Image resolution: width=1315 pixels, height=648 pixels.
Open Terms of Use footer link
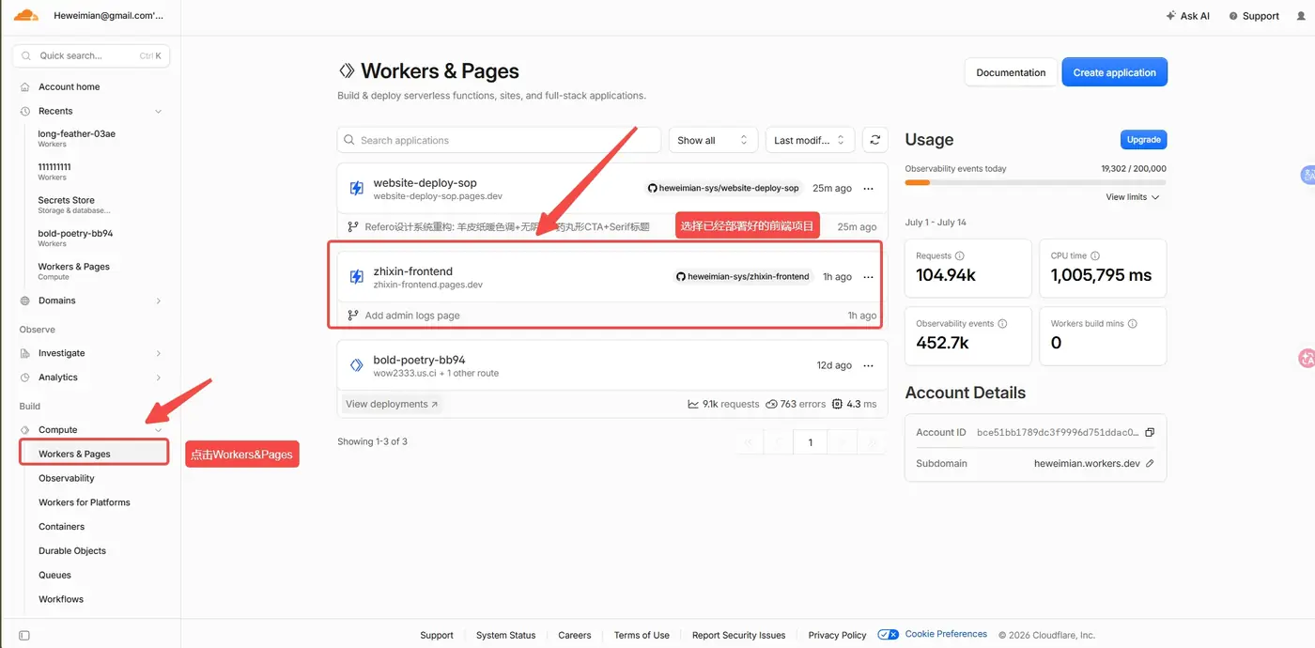642,635
